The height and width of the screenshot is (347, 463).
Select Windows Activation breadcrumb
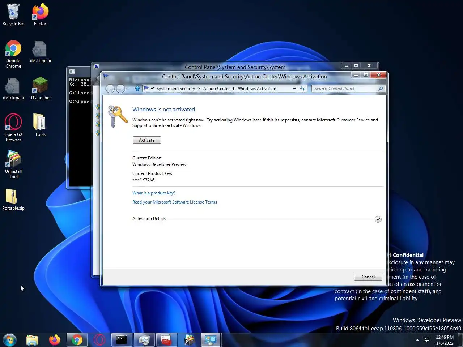[257, 89]
